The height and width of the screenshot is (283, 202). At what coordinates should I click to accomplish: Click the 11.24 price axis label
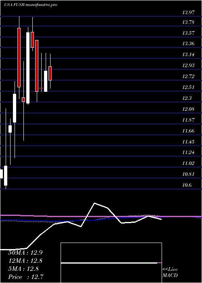point(189,152)
